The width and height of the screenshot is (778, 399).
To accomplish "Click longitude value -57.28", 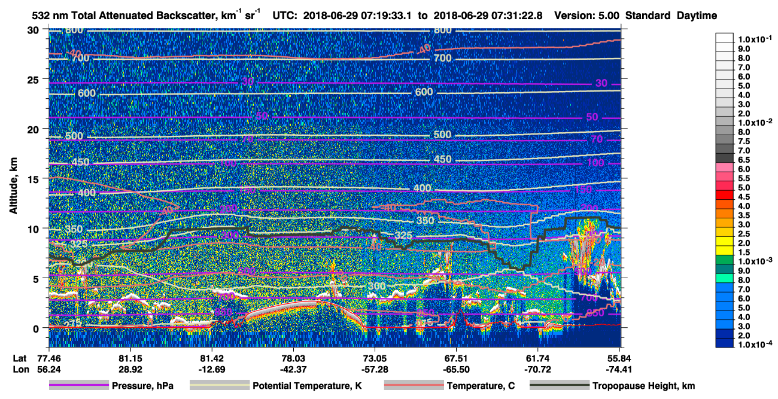I will pos(375,368).
